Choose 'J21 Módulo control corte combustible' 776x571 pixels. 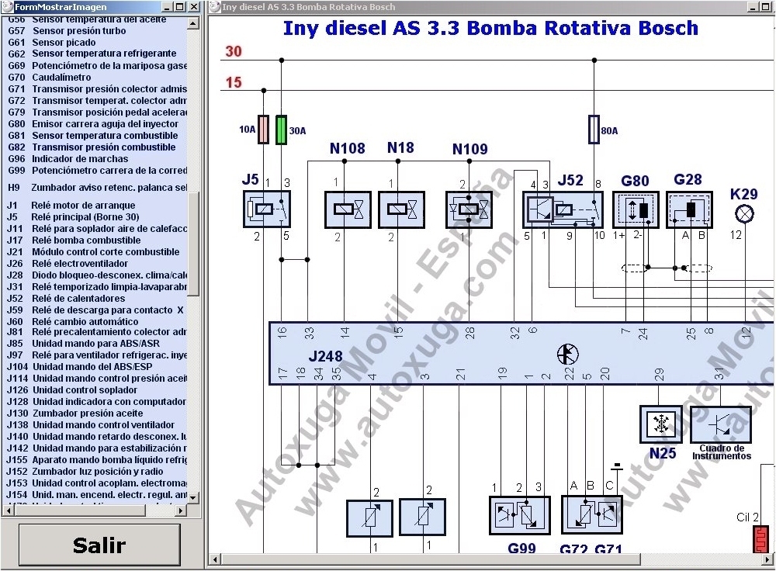coord(95,252)
